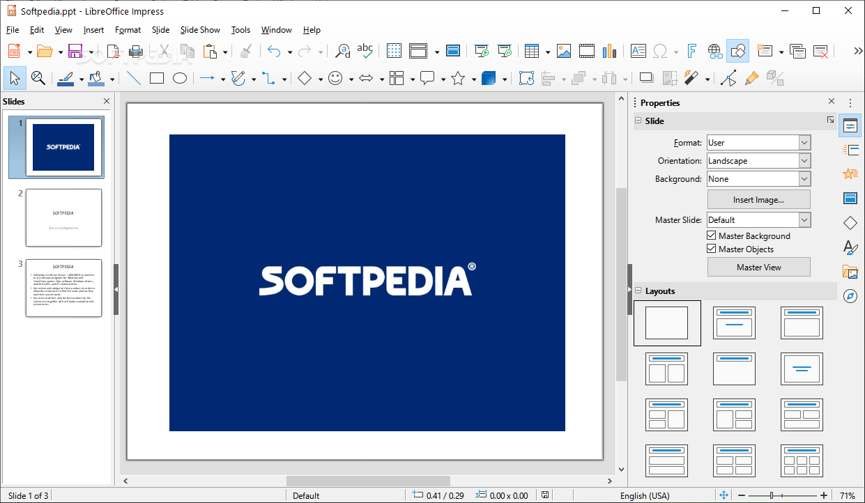
Task: Close the Slides panel
Action: tap(107, 101)
